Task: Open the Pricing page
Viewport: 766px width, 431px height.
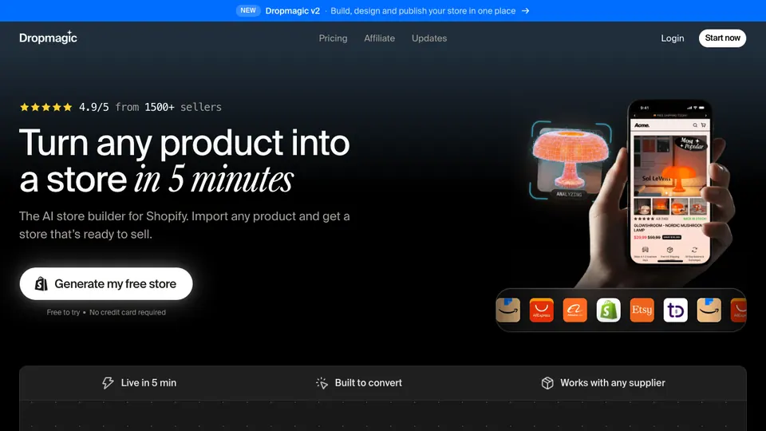Action: click(333, 38)
